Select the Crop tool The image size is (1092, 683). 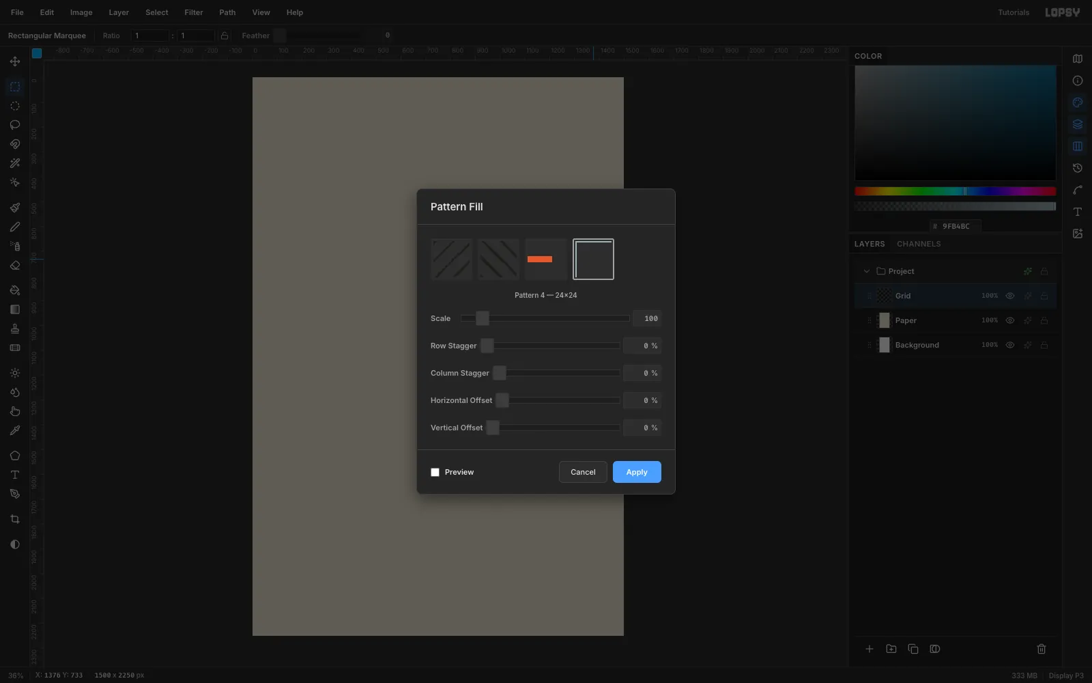coord(15,519)
